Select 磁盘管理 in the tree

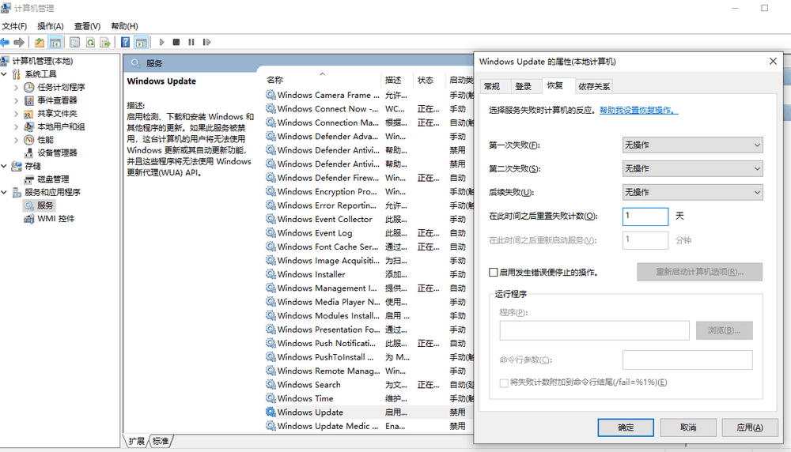tap(53, 179)
